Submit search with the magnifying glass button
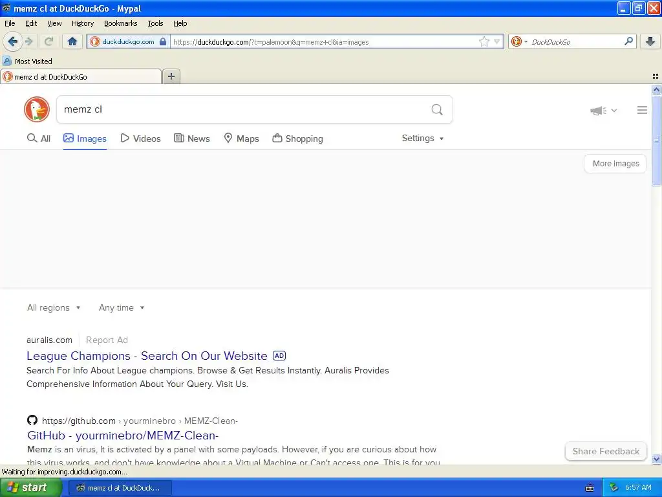This screenshot has width=662, height=497. (437, 109)
